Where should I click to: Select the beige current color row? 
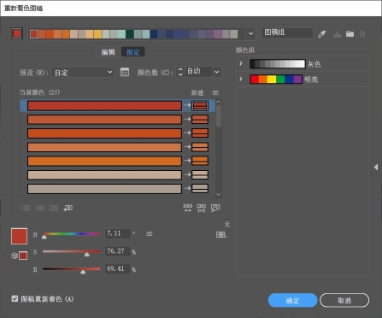coord(104,175)
